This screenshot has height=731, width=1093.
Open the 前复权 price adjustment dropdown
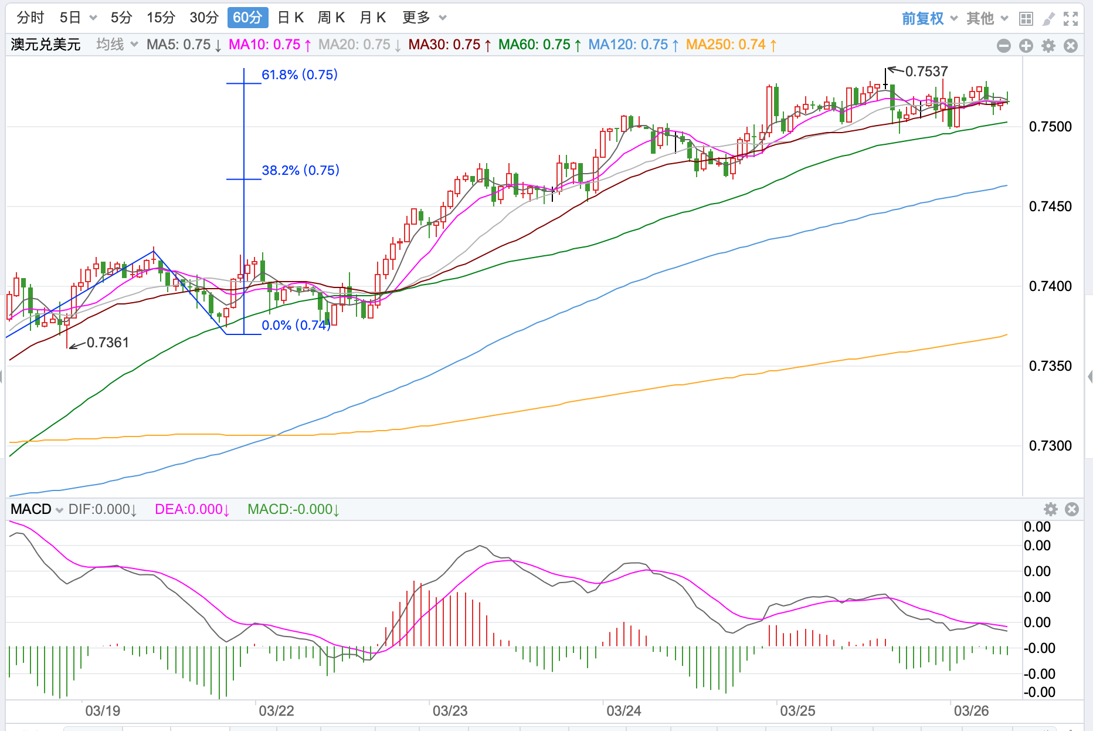click(929, 19)
